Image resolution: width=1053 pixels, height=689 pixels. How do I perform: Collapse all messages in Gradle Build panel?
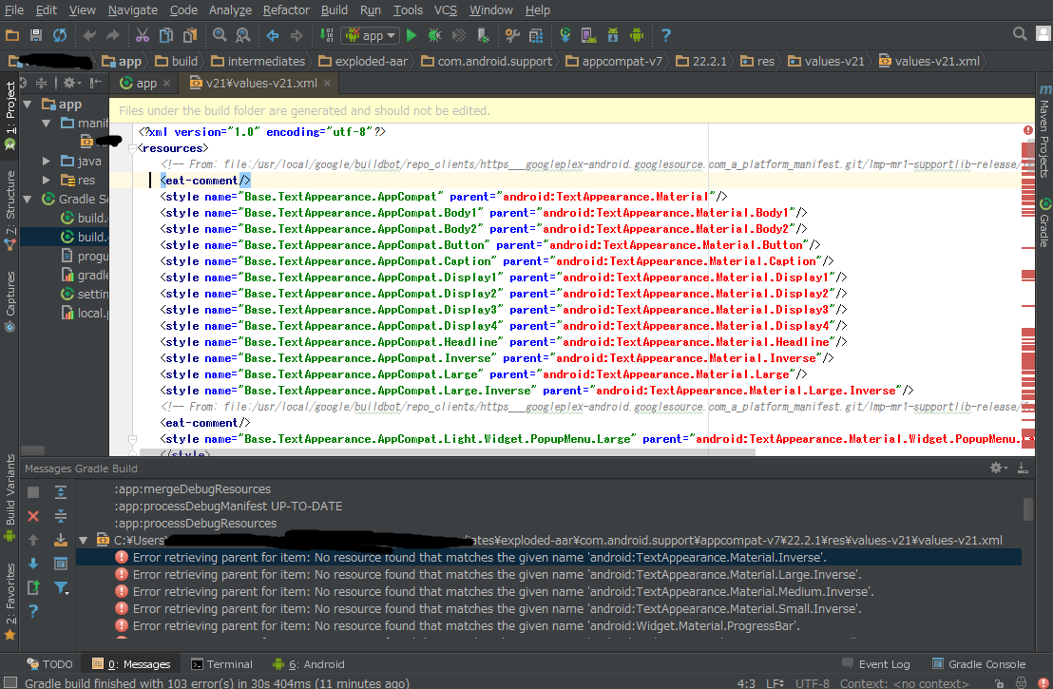pyautogui.click(x=61, y=516)
